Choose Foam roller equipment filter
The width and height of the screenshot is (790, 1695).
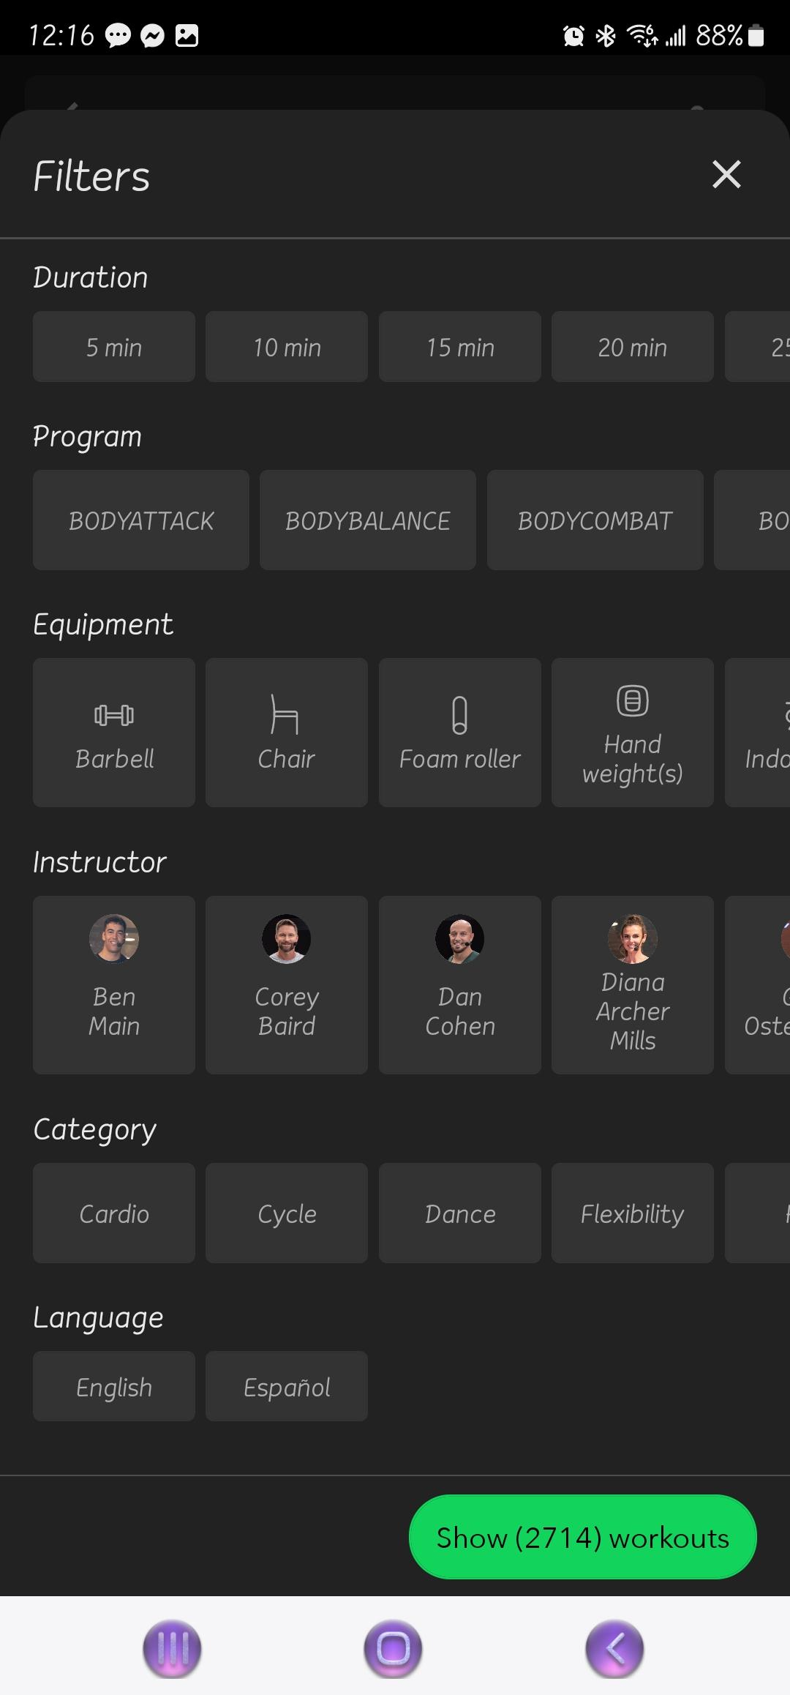[x=460, y=733]
